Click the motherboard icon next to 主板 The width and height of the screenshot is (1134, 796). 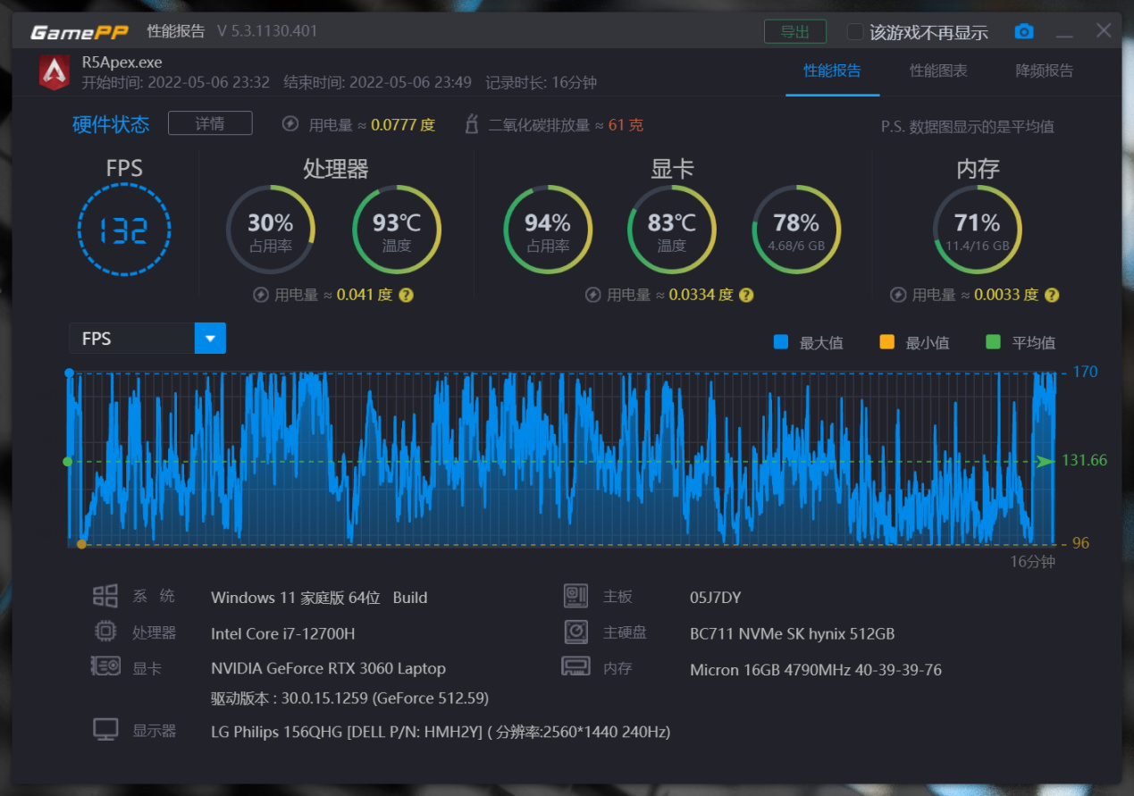[x=575, y=595]
